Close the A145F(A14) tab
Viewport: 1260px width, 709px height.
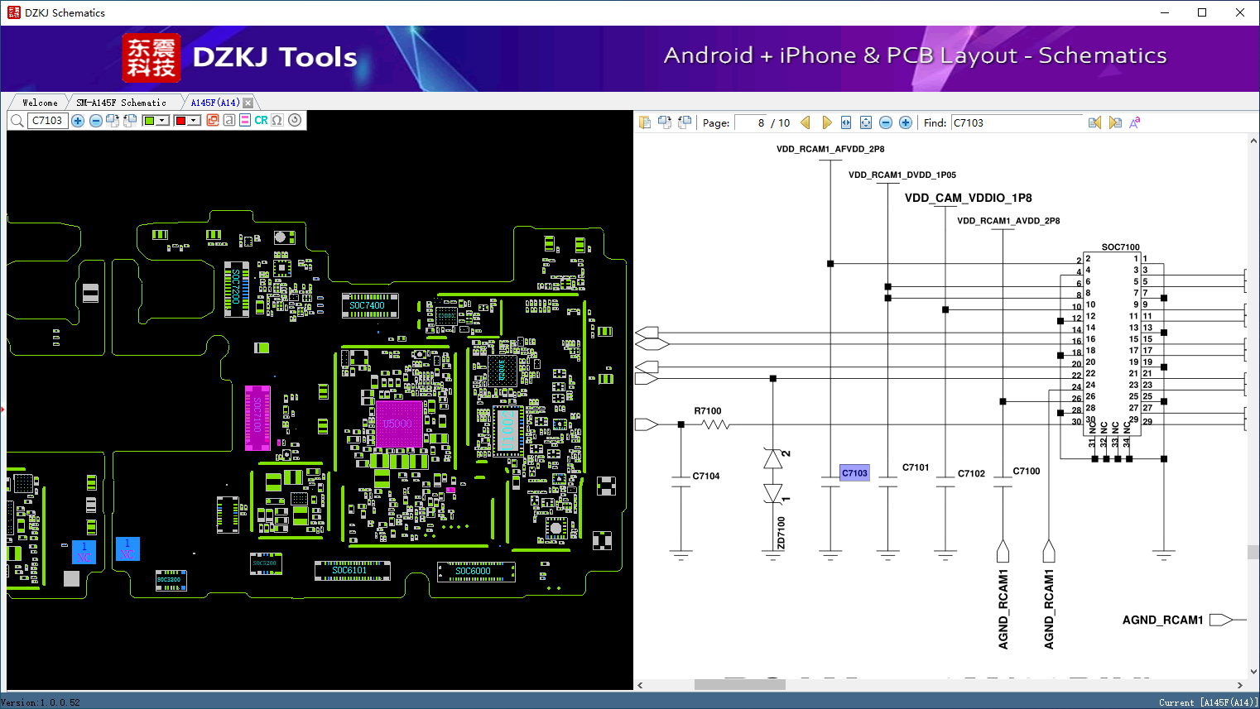[x=248, y=103]
